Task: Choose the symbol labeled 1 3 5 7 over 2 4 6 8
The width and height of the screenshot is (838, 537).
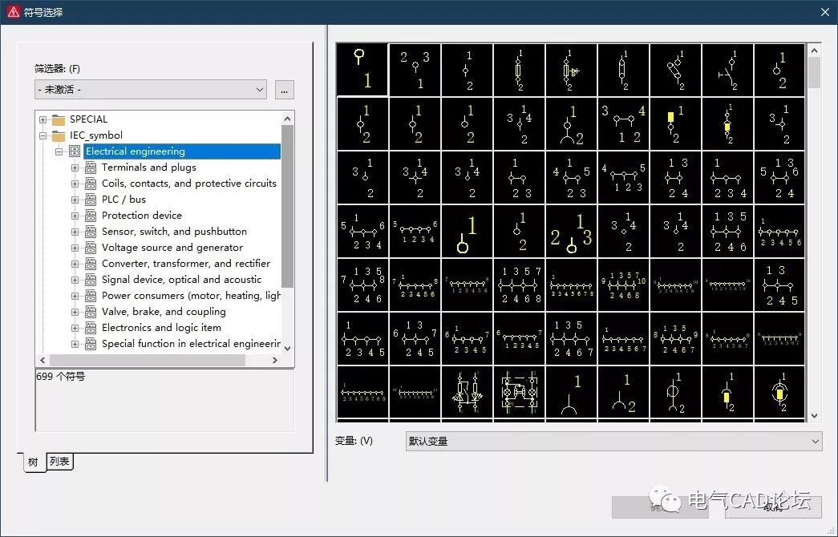Action: (x=519, y=285)
